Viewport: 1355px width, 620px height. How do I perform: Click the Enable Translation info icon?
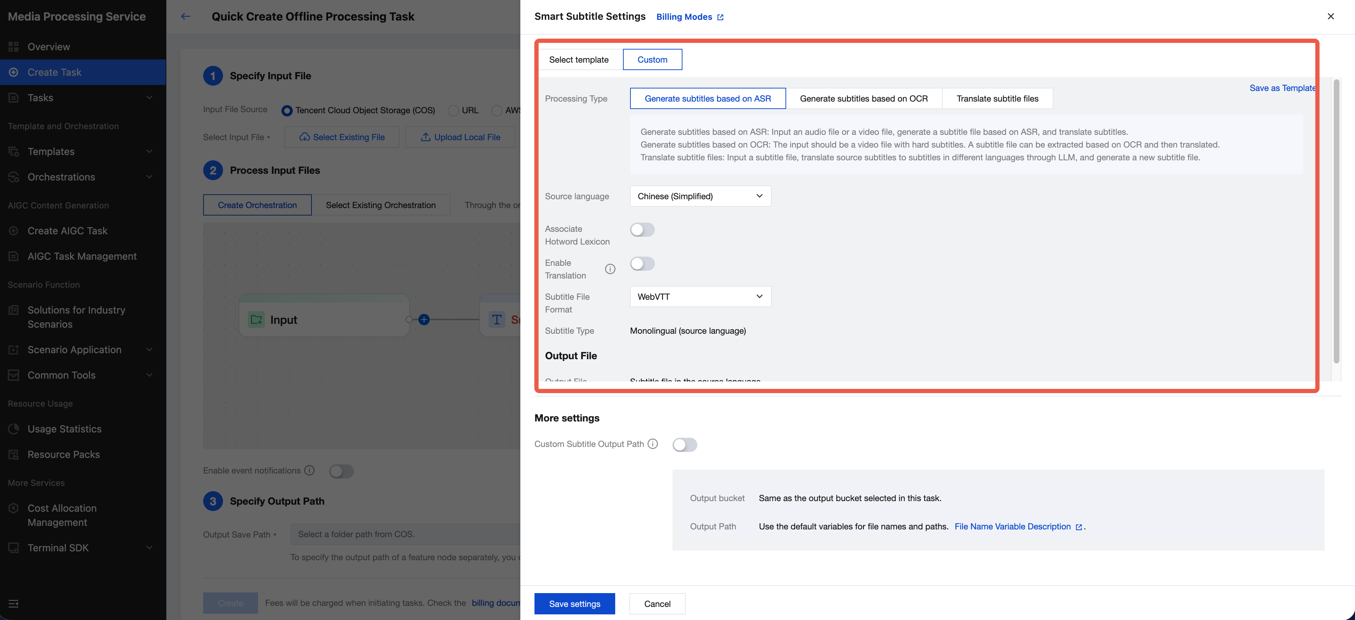[610, 269]
